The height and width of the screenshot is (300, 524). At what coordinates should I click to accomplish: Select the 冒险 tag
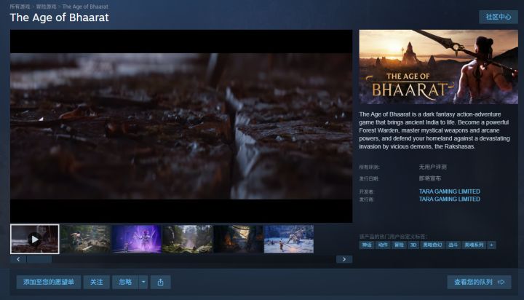399,245
